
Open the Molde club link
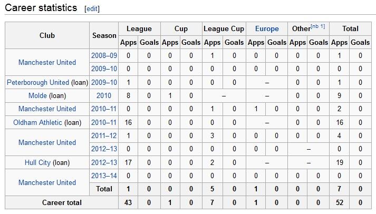[37, 95]
